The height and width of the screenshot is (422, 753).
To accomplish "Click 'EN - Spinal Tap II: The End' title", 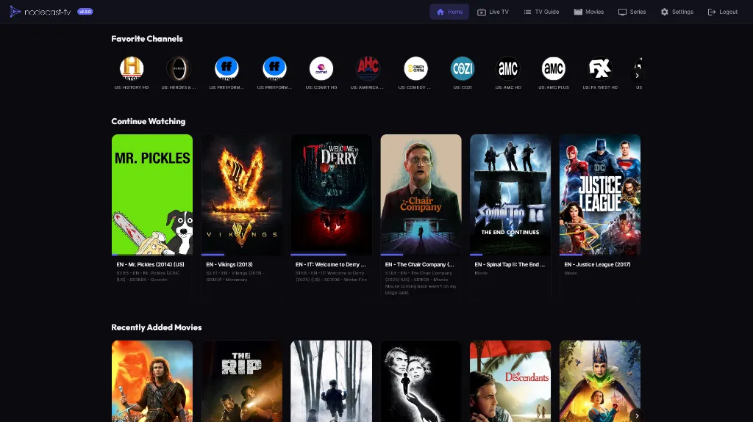I will coord(510,264).
